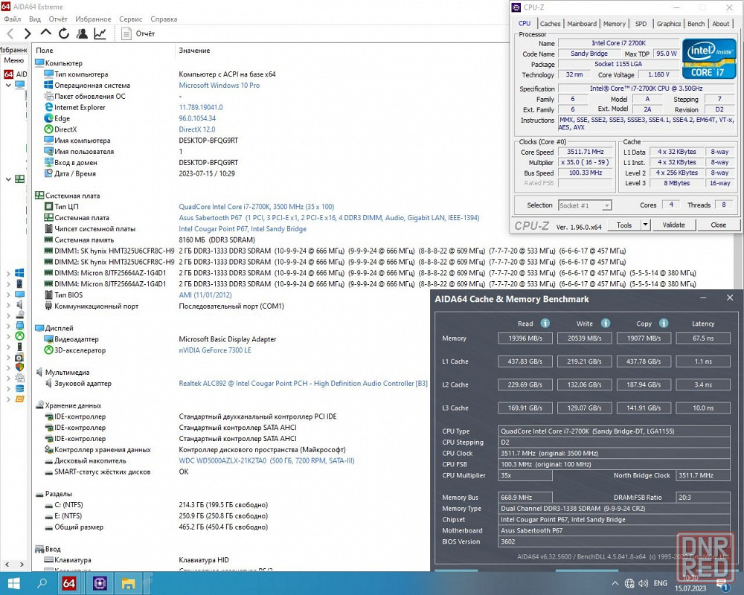This screenshot has height=595, width=744.
Task: Click the Tools button in CPU-Z
Action: click(x=624, y=225)
